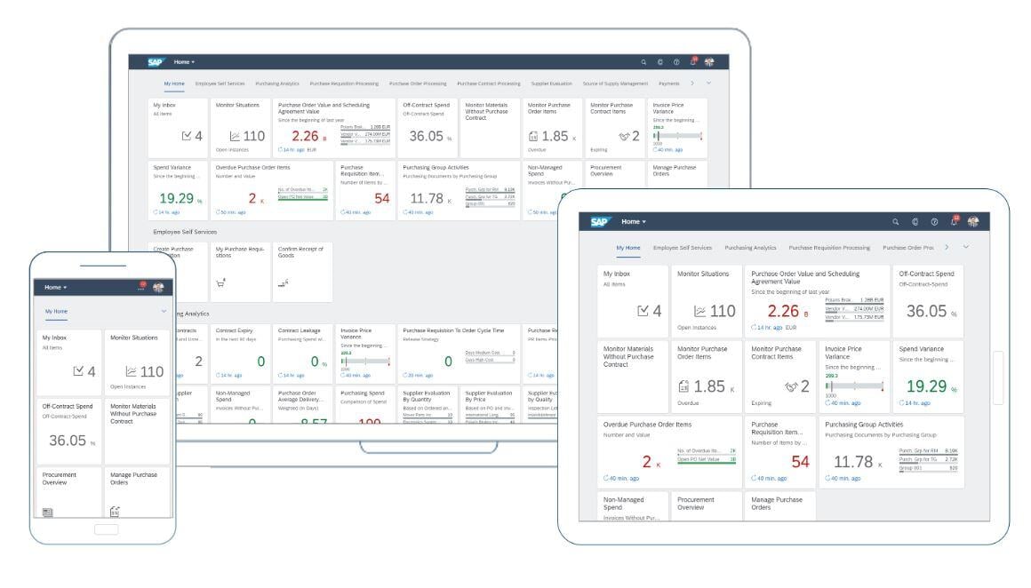This screenshot has width=1031, height=588.
Task: Open the user avatar on the tablet
Action: coord(973,221)
